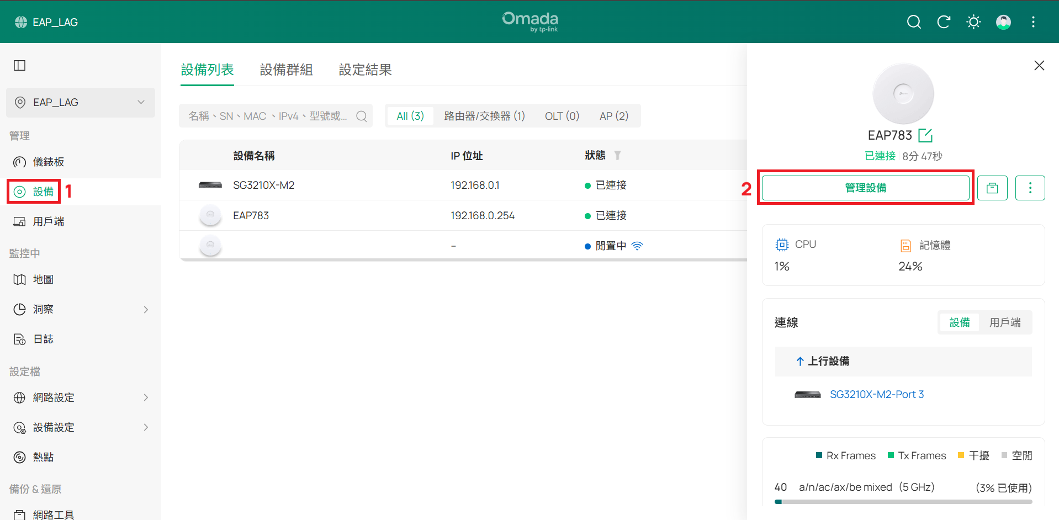Click the search magnifier in device filter box
The height and width of the screenshot is (520, 1059).
pyautogui.click(x=362, y=116)
